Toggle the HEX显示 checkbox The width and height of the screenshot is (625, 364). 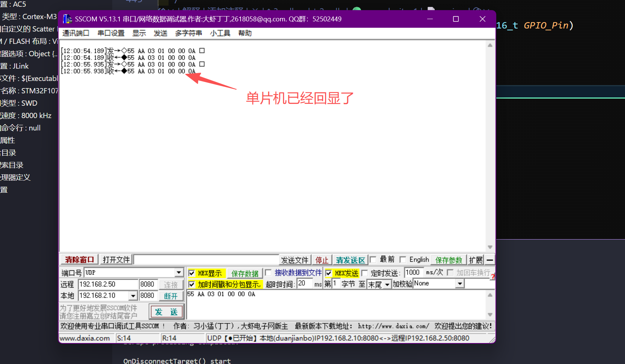192,273
